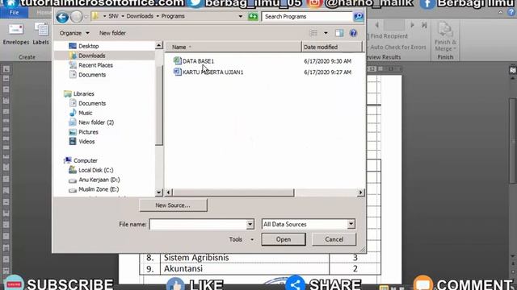Open the File name dropdown arrow
Viewport: 517px width, 290px height.
pos(250,224)
